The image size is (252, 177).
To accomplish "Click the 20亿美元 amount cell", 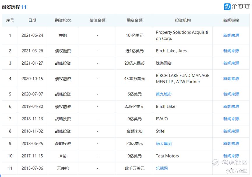I will click(135, 144).
